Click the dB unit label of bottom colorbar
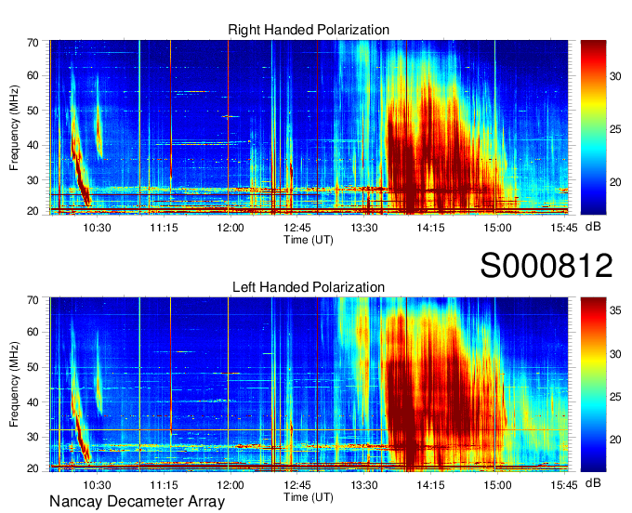Screen dimensions: 632x513 (593, 483)
